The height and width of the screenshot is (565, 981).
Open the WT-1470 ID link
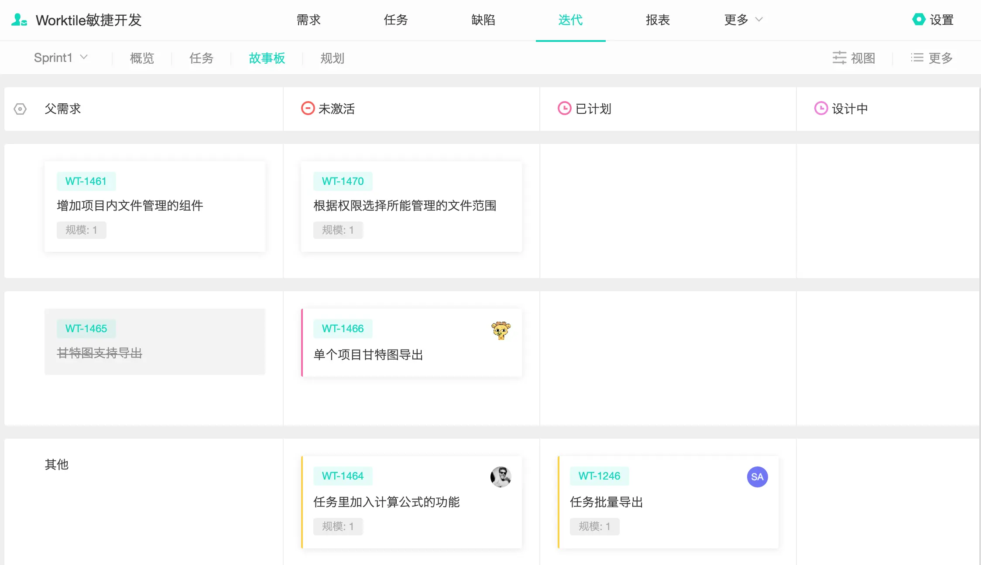pos(343,181)
